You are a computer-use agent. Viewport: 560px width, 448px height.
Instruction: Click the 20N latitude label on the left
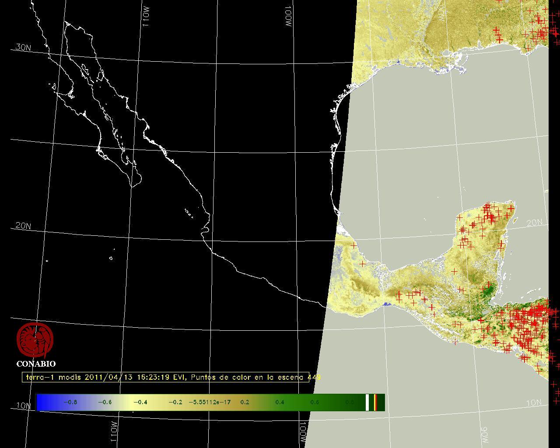coord(23,226)
